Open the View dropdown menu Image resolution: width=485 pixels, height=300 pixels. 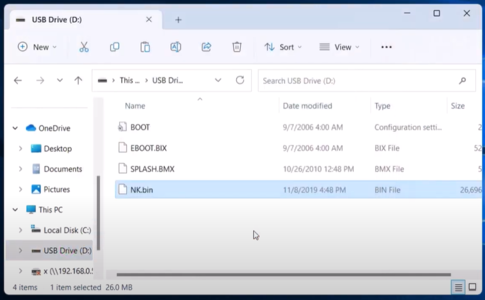(x=339, y=47)
